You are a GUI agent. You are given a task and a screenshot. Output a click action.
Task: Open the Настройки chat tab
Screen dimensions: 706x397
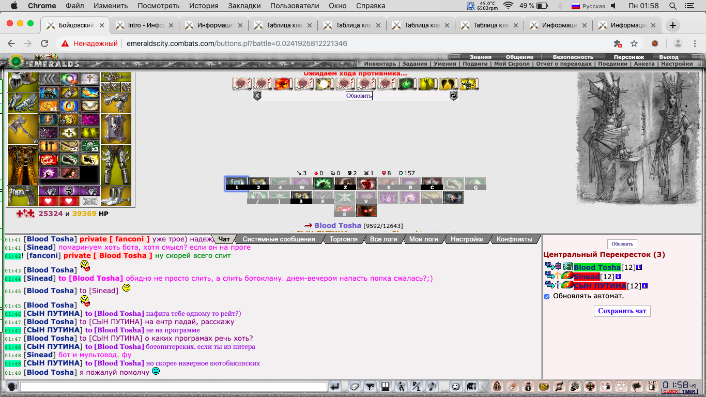[x=467, y=239]
